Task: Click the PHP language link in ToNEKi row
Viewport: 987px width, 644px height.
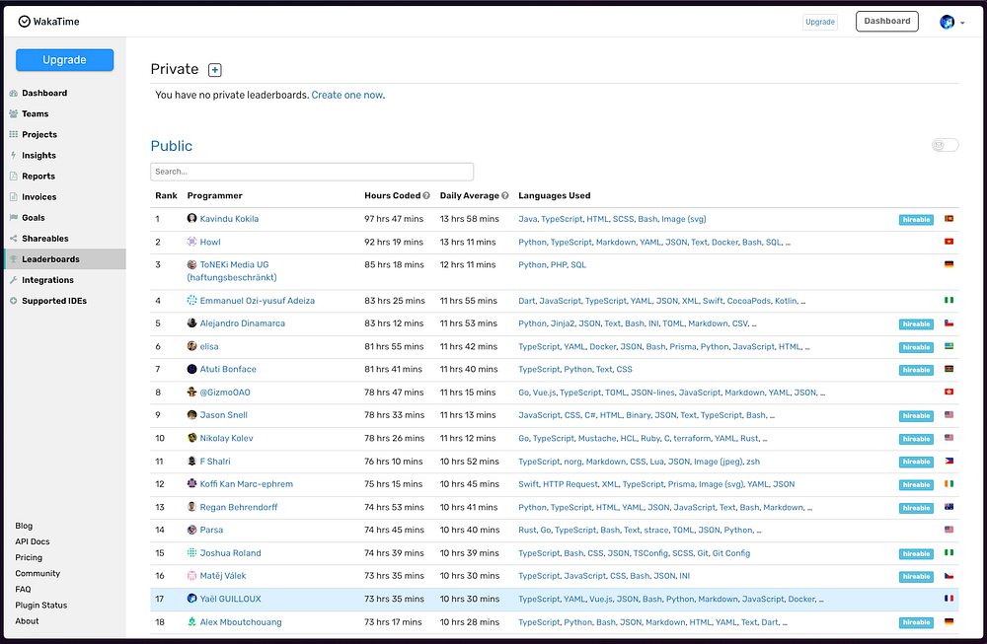Action: (559, 264)
